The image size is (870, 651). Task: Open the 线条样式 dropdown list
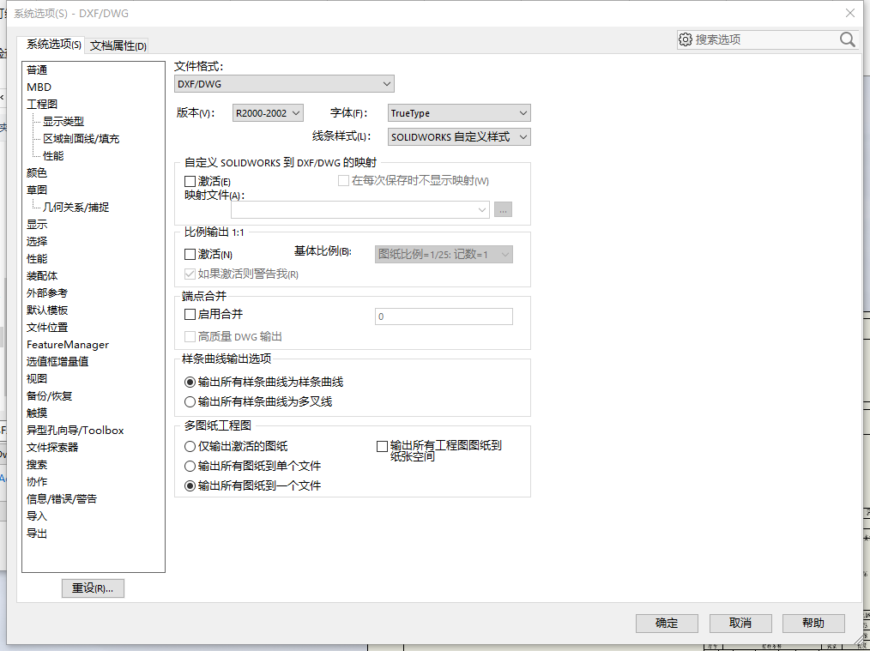[459, 137]
